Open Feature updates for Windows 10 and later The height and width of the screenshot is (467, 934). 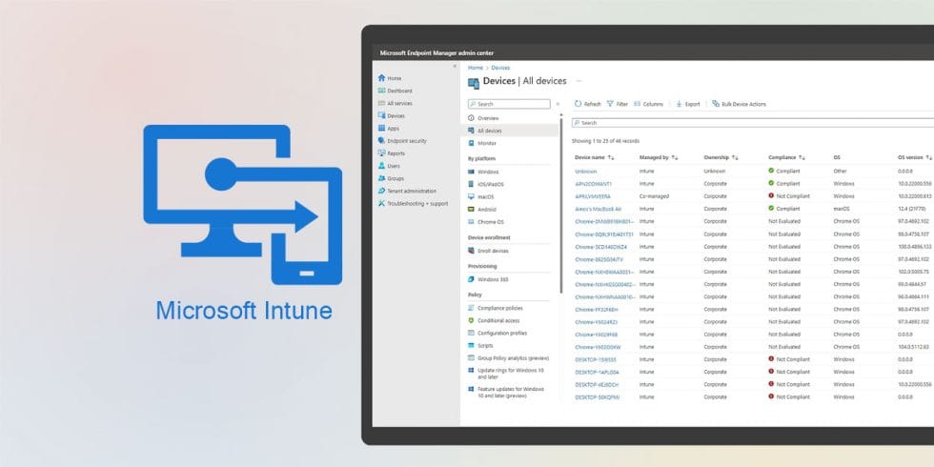pos(506,392)
